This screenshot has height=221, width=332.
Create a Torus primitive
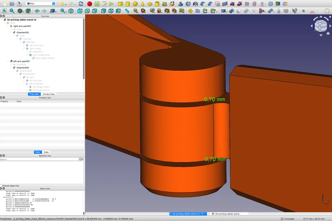150,4
